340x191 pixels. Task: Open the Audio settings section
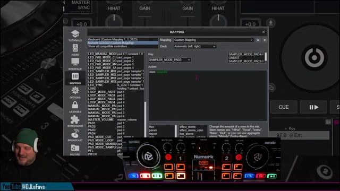(75, 50)
